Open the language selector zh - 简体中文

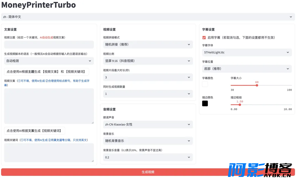[148, 17]
